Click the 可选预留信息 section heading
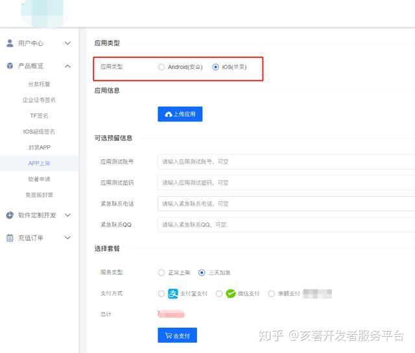 point(113,138)
